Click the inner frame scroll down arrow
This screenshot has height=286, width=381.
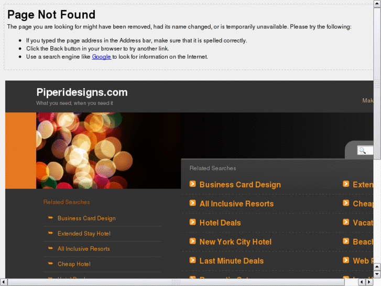(377, 274)
